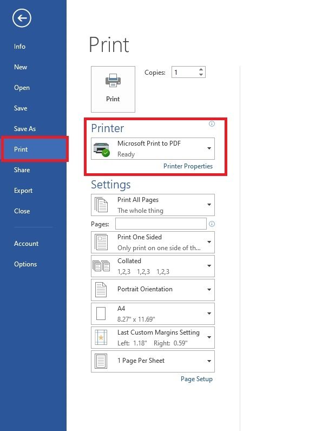Image resolution: width=309 pixels, height=431 pixels.
Task: Expand the A4 paper size dropdown
Action: click(209, 314)
